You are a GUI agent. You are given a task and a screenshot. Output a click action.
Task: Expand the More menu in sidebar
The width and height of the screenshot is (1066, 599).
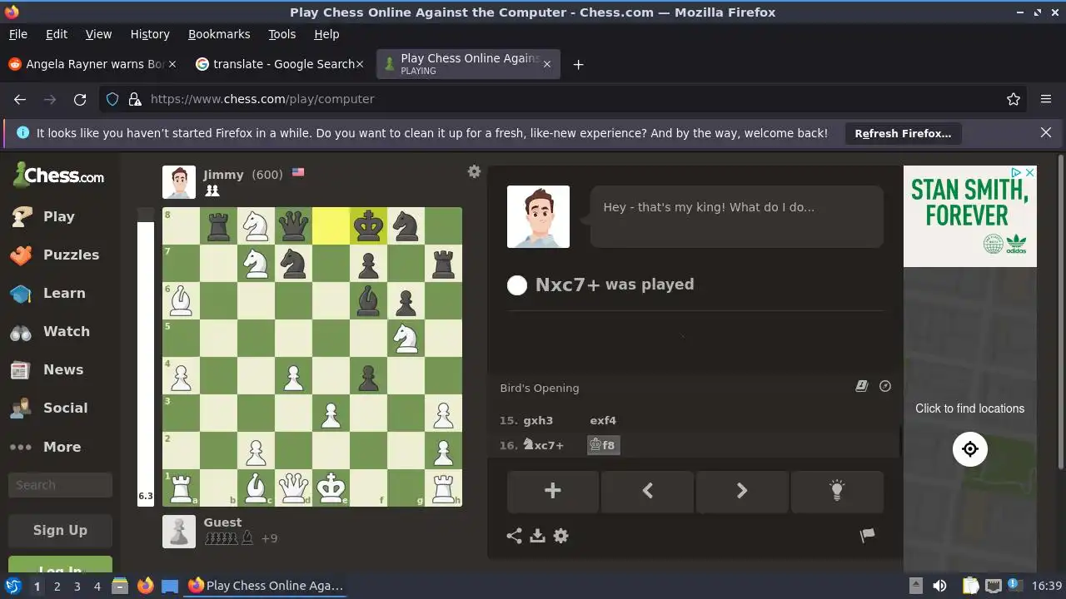tap(58, 447)
